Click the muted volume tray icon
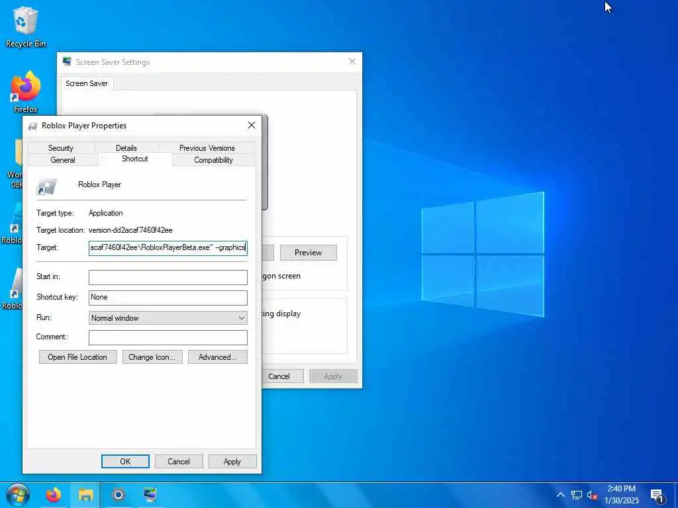This screenshot has height=508, width=678. (x=592, y=495)
